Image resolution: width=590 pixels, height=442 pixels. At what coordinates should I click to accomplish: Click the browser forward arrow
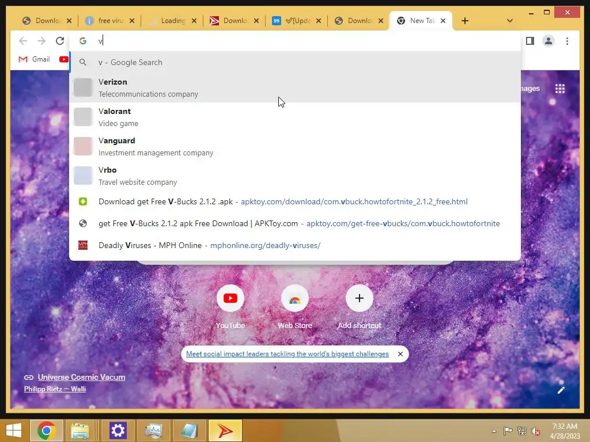[41, 41]
